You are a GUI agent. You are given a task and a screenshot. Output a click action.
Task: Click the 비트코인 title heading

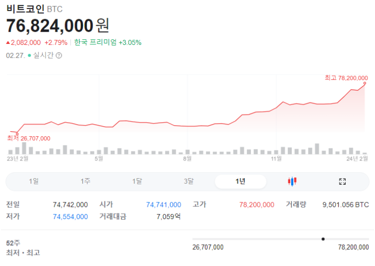(25, 9)
